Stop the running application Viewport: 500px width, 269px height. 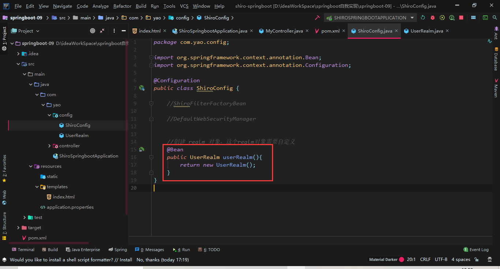tap(461, 18)
